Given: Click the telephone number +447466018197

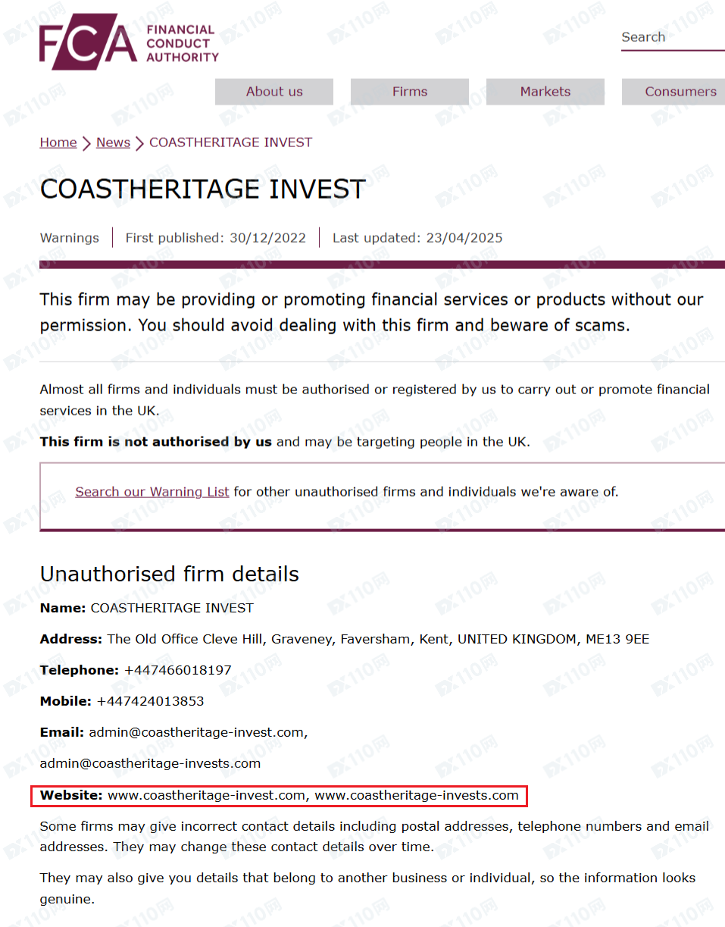Looking at the screenshot, I should [x=177, y=670].
